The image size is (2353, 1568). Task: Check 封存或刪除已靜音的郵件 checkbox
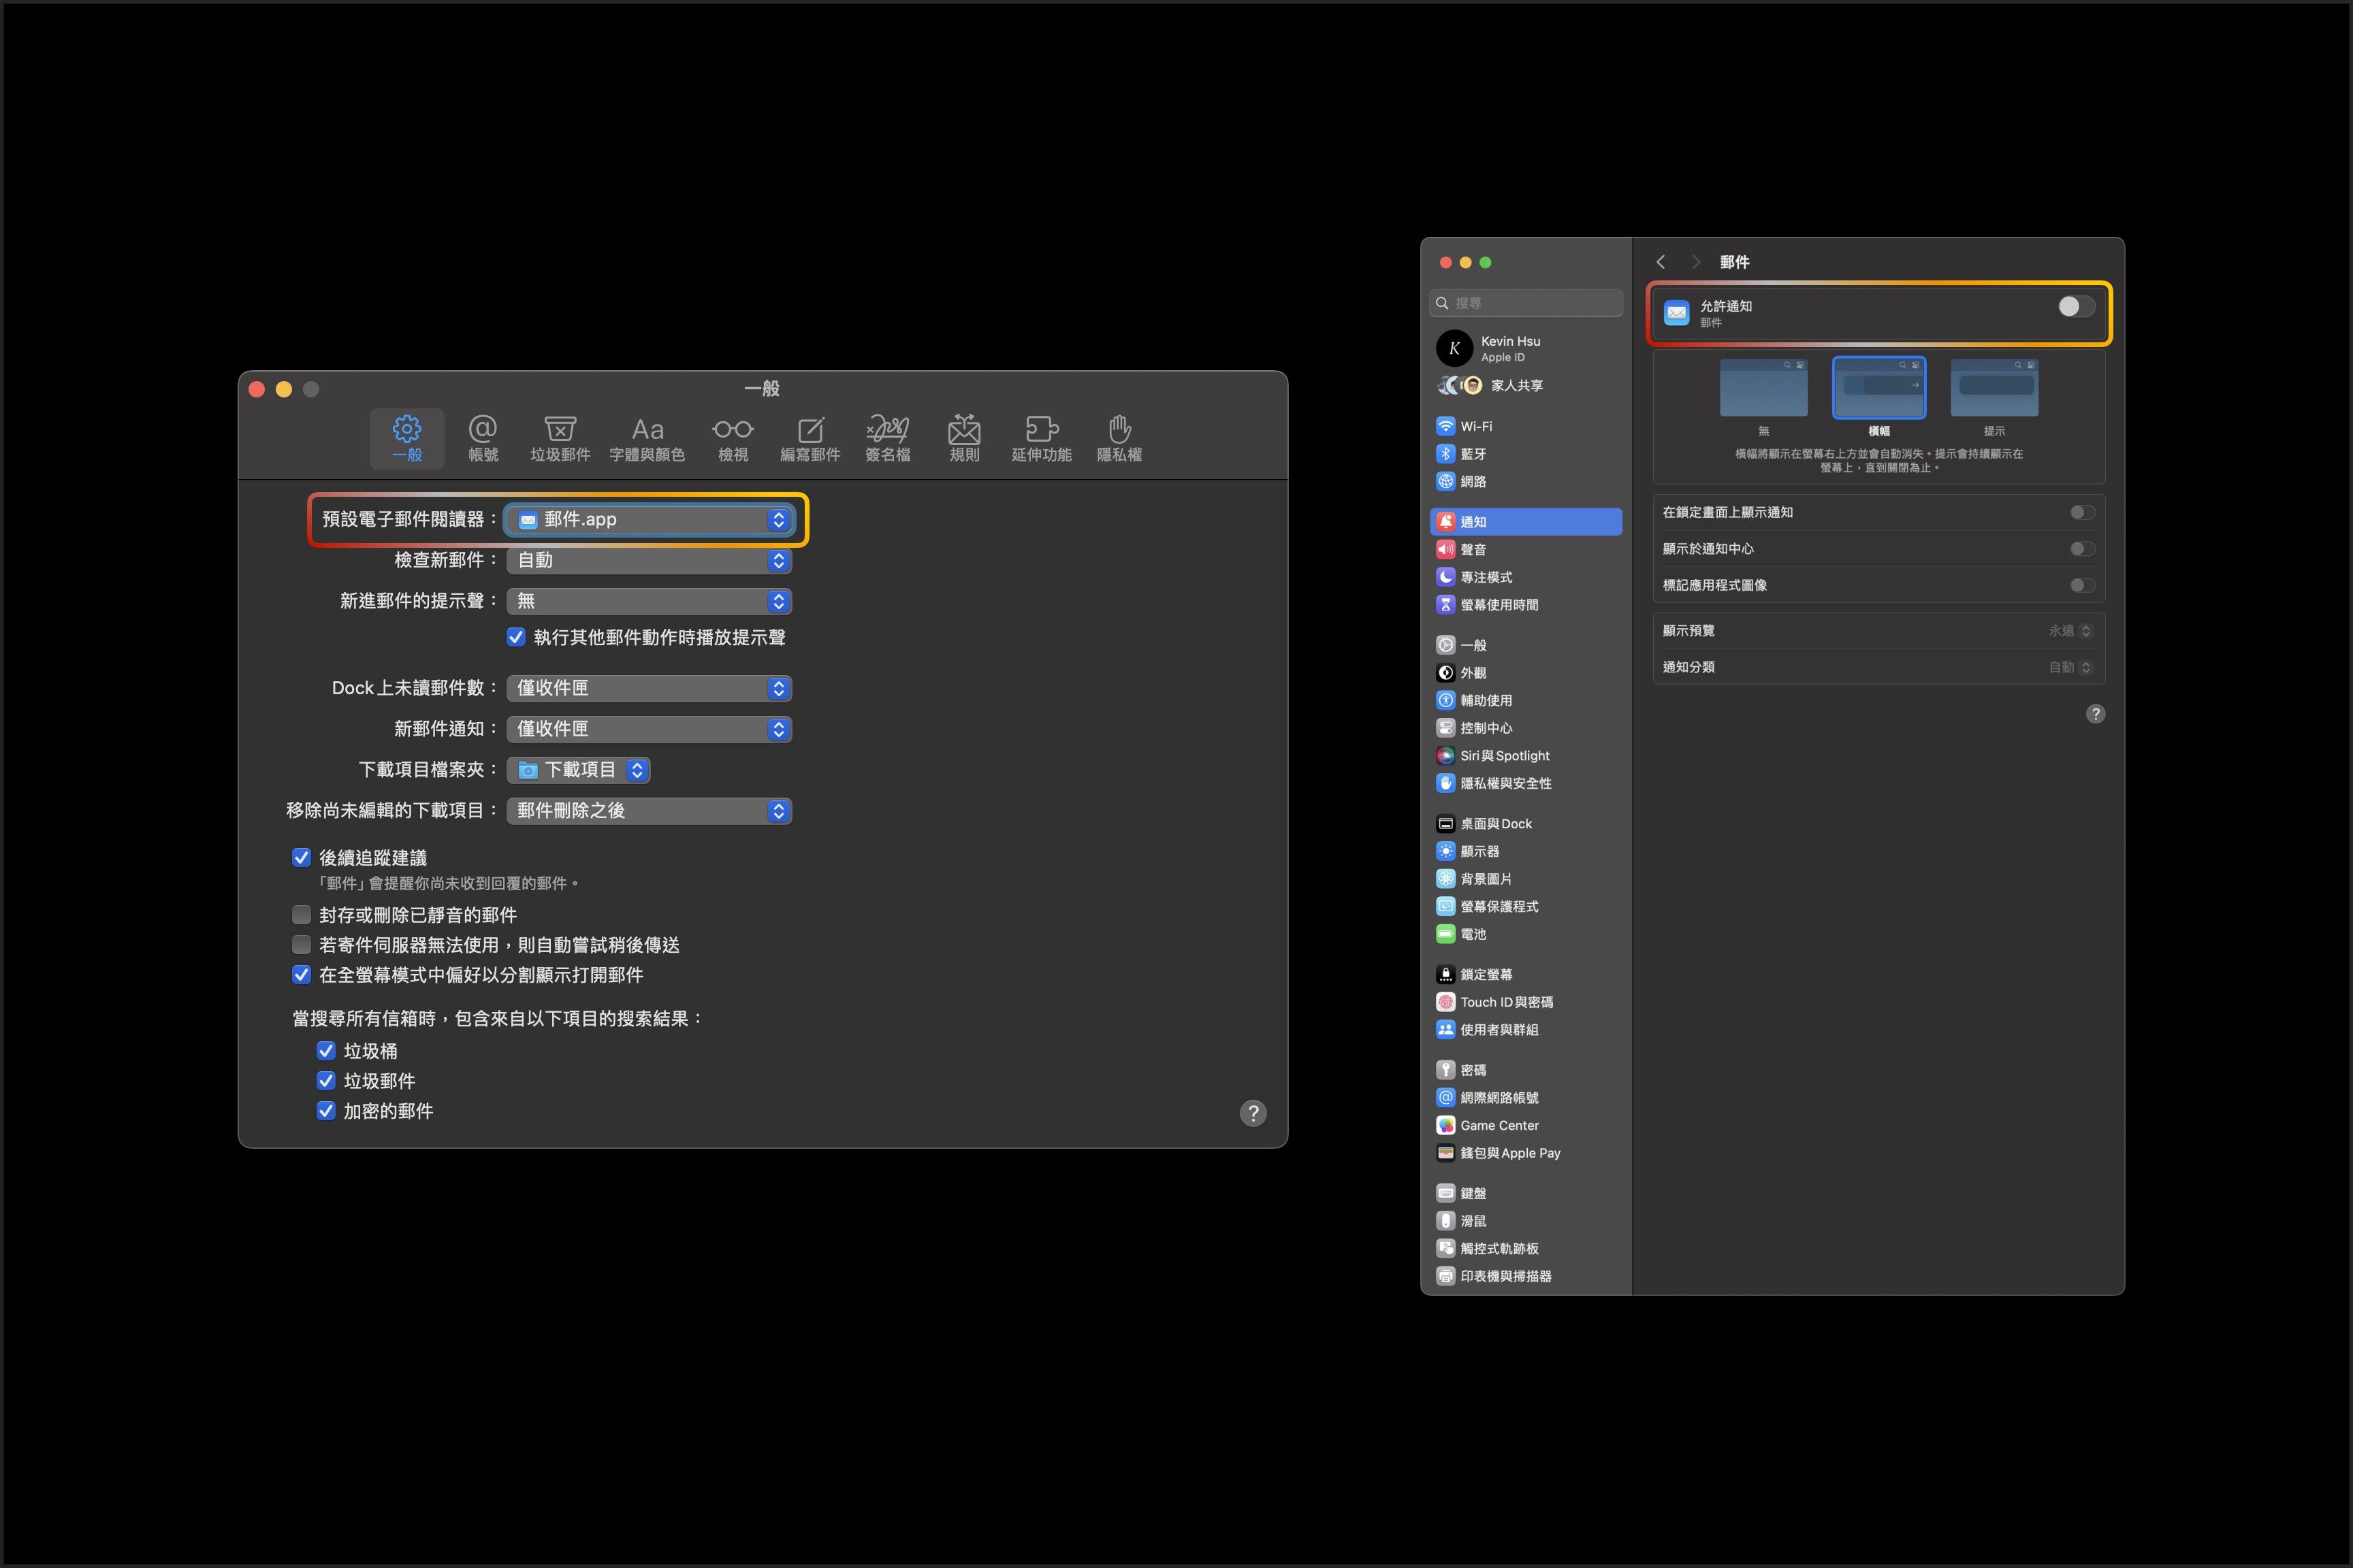301,915
